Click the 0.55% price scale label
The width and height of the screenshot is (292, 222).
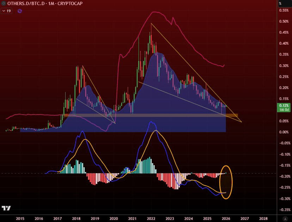coord(284,11)
